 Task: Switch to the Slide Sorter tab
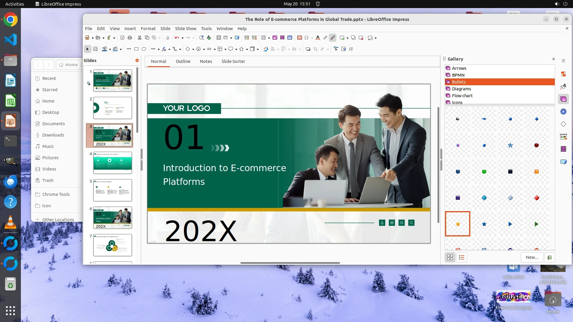pos(233,61)
